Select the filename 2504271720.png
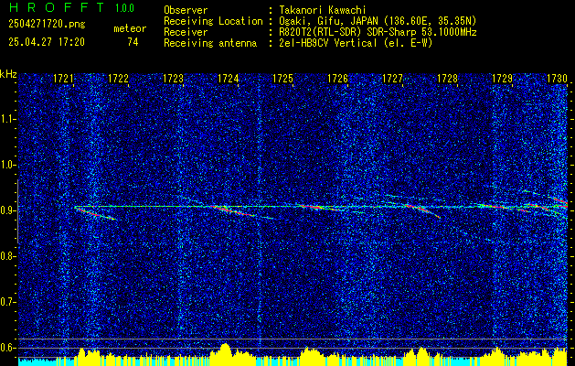The width and height of the screenshot is (575, 366). point(47,25)
